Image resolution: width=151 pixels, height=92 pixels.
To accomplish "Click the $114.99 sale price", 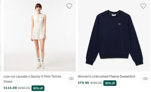I will pos(10,88).
